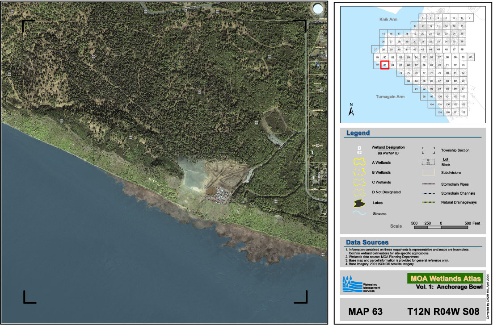
Task: Click the scale bar in the legend
Action: [x=441, y=228]
